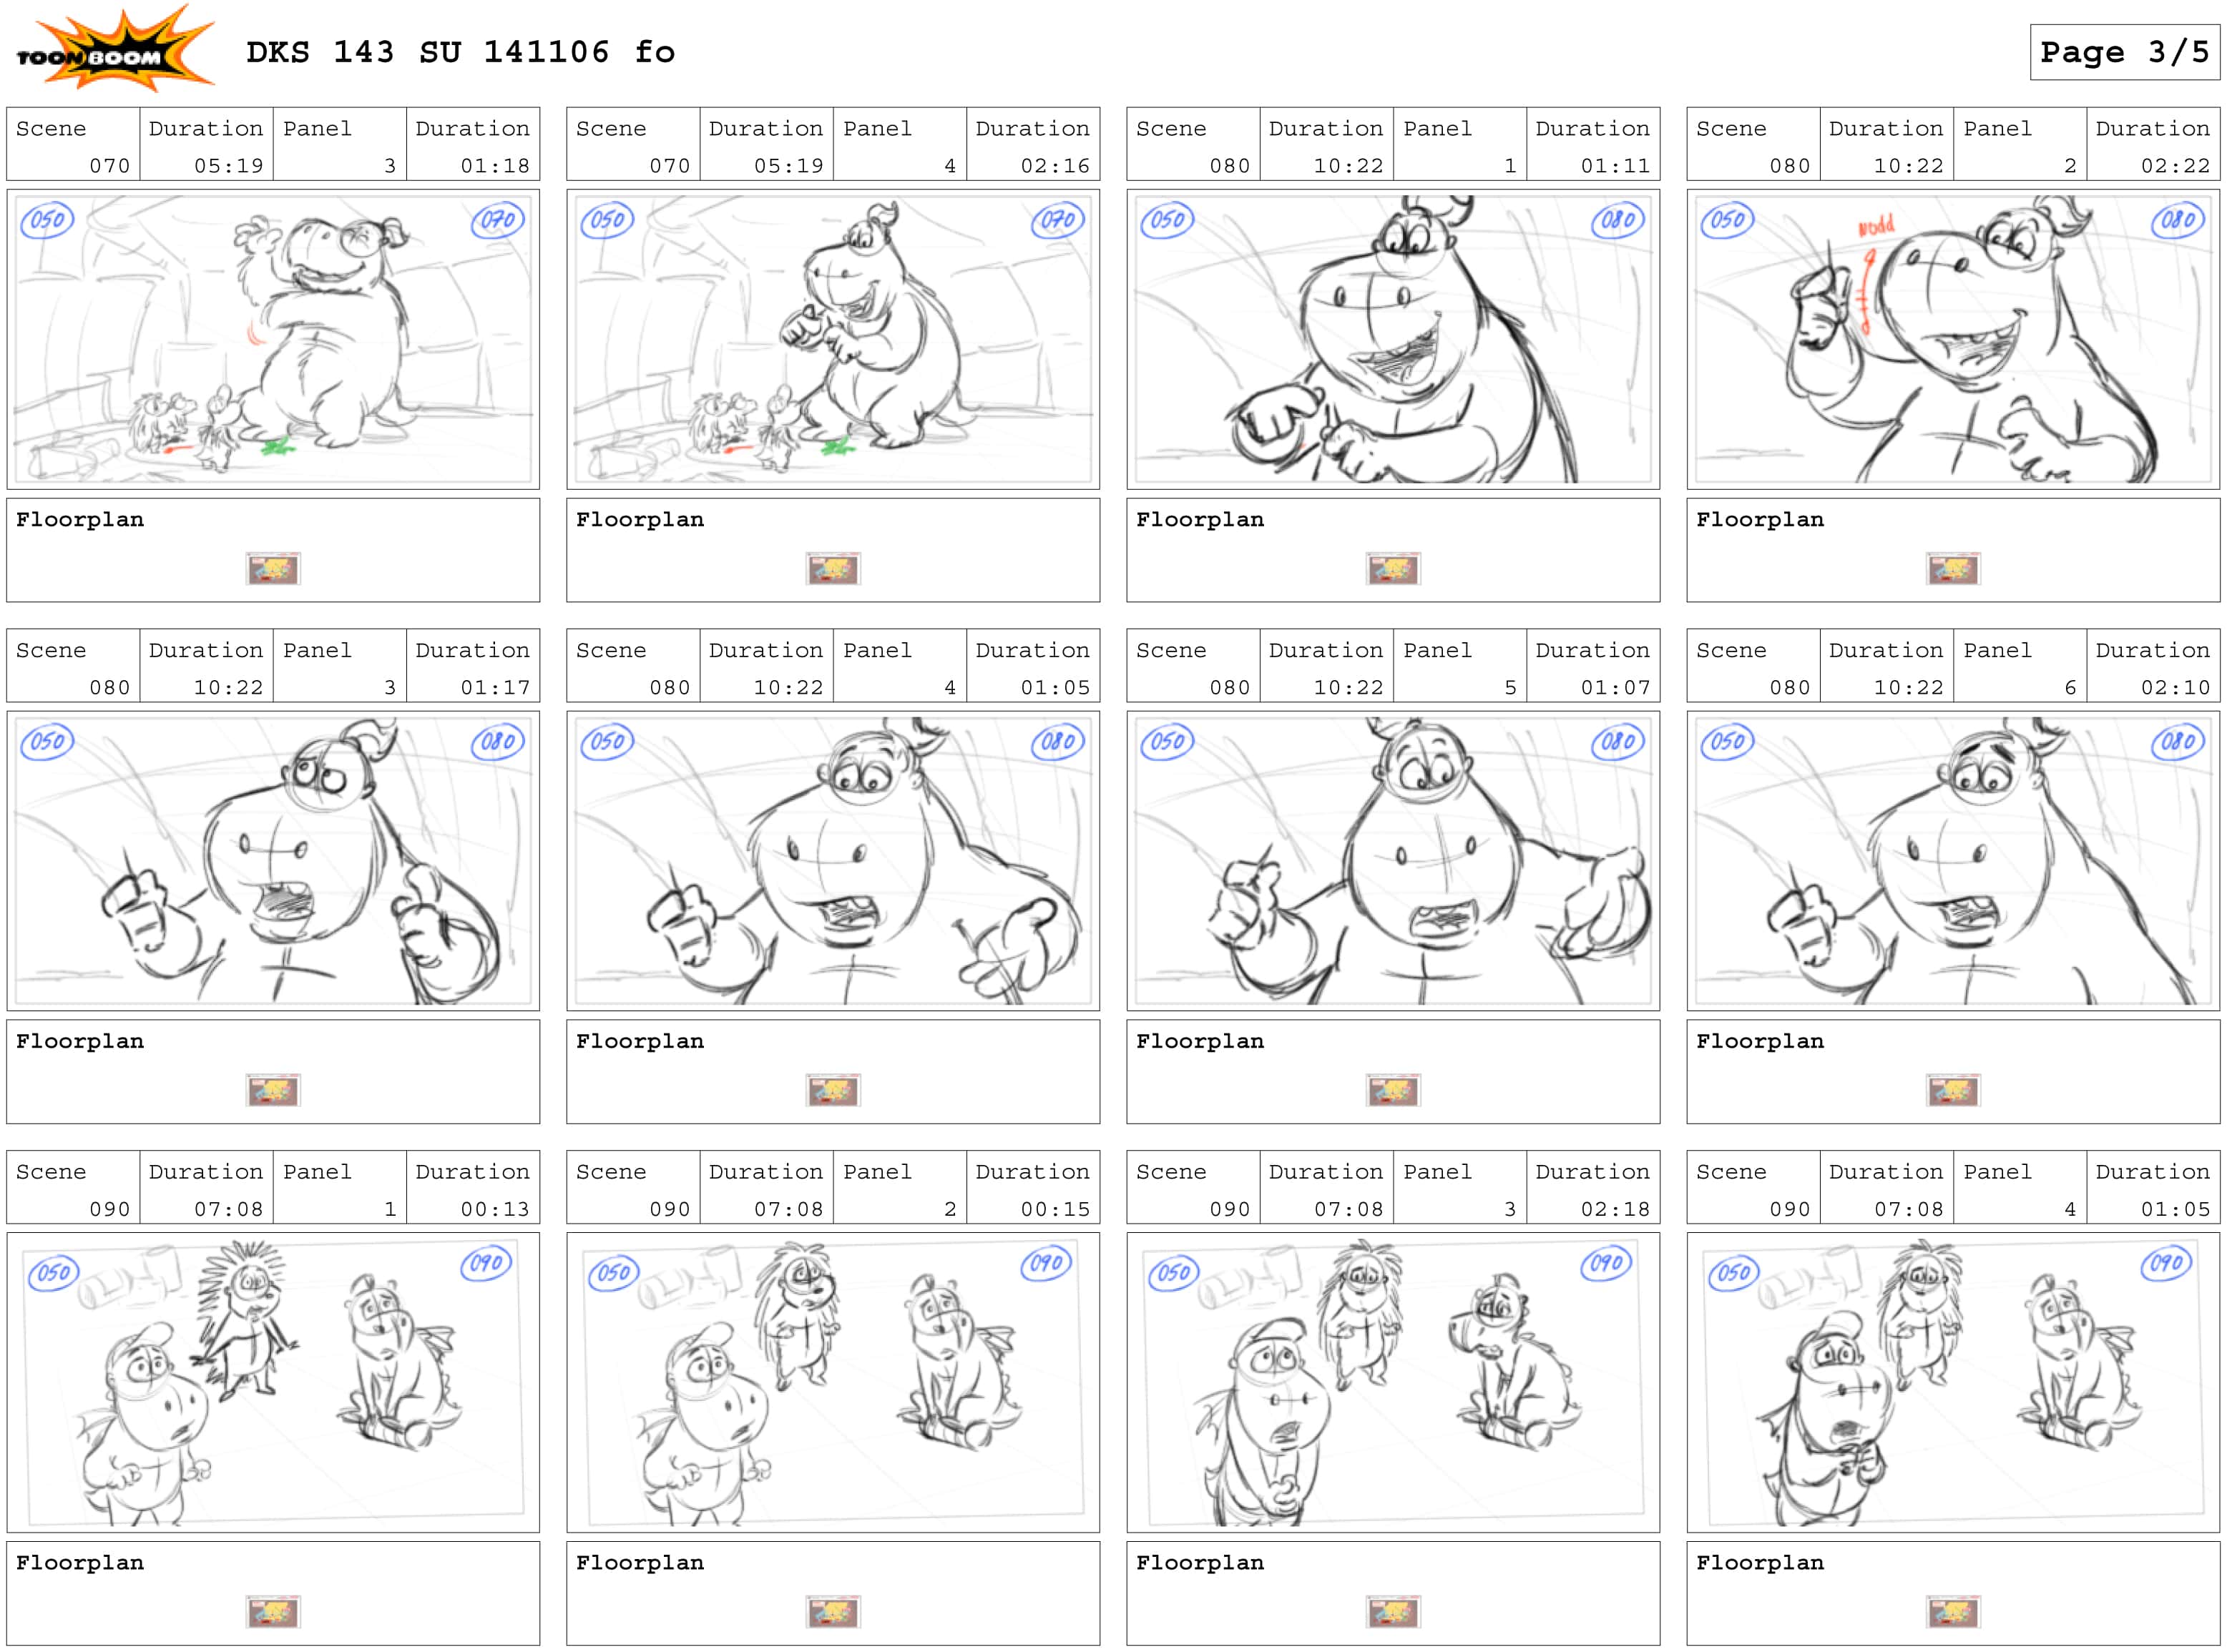Select the scene 090 panel 3 storyboard drawing
The height and width of the screenshot is (1652, 2227).
1394,1383
